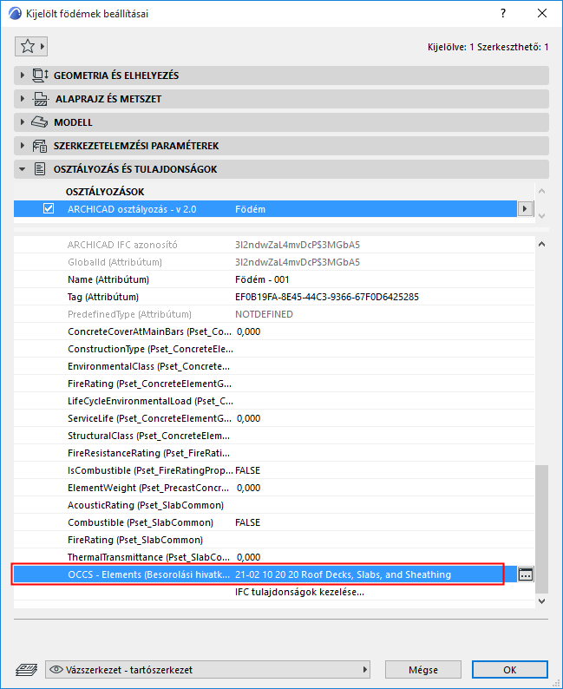Open the OCCS classification reference browse button
Screen dimensions: 563x689
point(525,574)
